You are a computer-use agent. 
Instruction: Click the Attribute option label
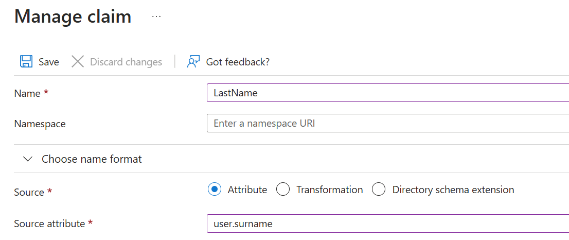click(247, 190)
